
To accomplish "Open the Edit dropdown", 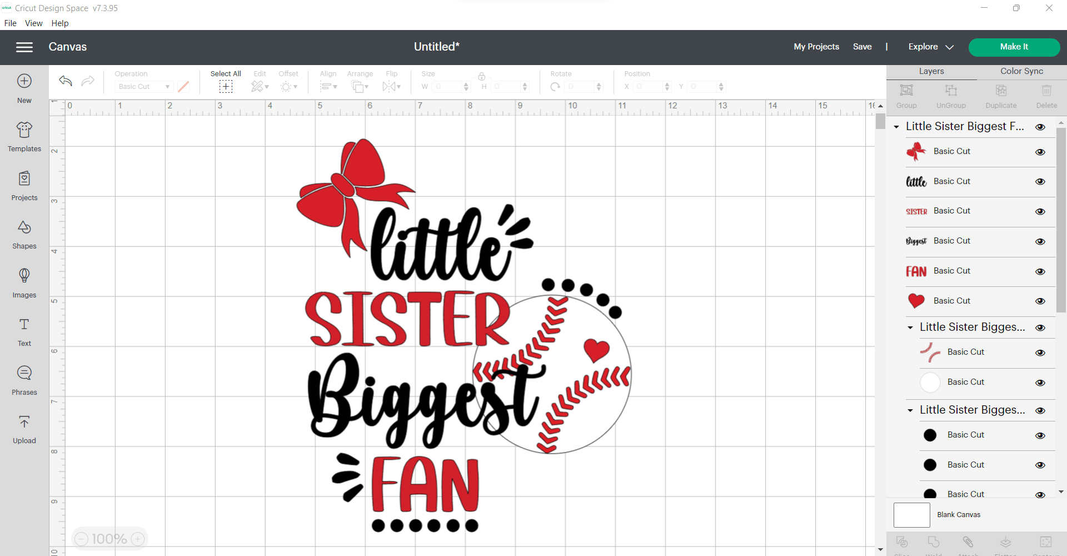I will pos(260,87).
